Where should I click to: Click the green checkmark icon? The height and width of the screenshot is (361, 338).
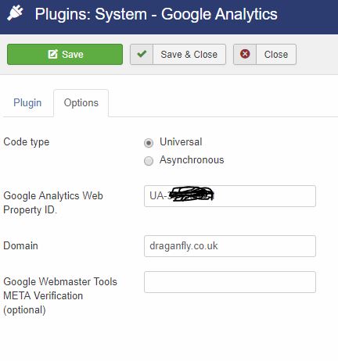click(142, 54)
